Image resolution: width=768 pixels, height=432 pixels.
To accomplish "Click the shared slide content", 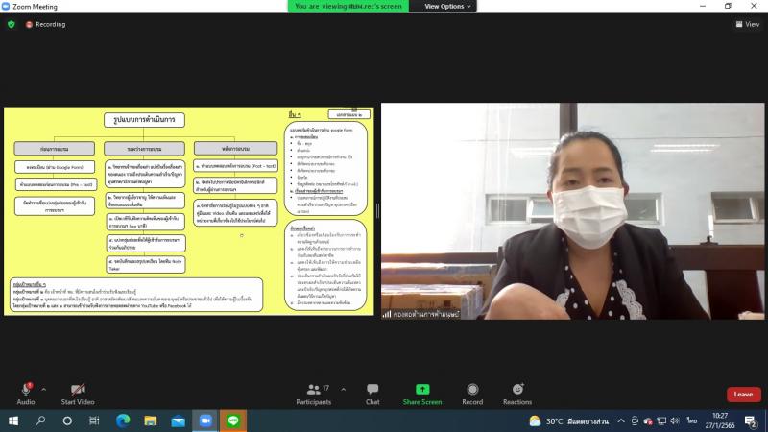I will tap(189, 211).
